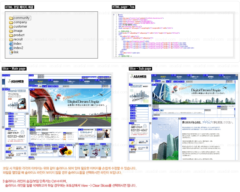Screen dimensions: 240x192
Task: Open 会社紹介 menu on the Sub page slice
Action: tap(163, 77)
